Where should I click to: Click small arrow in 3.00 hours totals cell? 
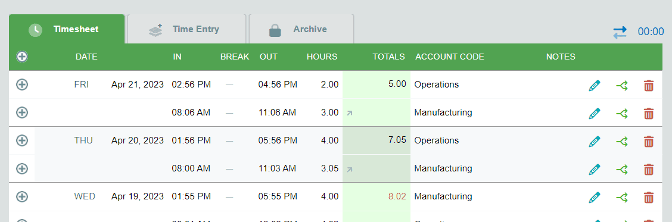[x=350, y=113]
